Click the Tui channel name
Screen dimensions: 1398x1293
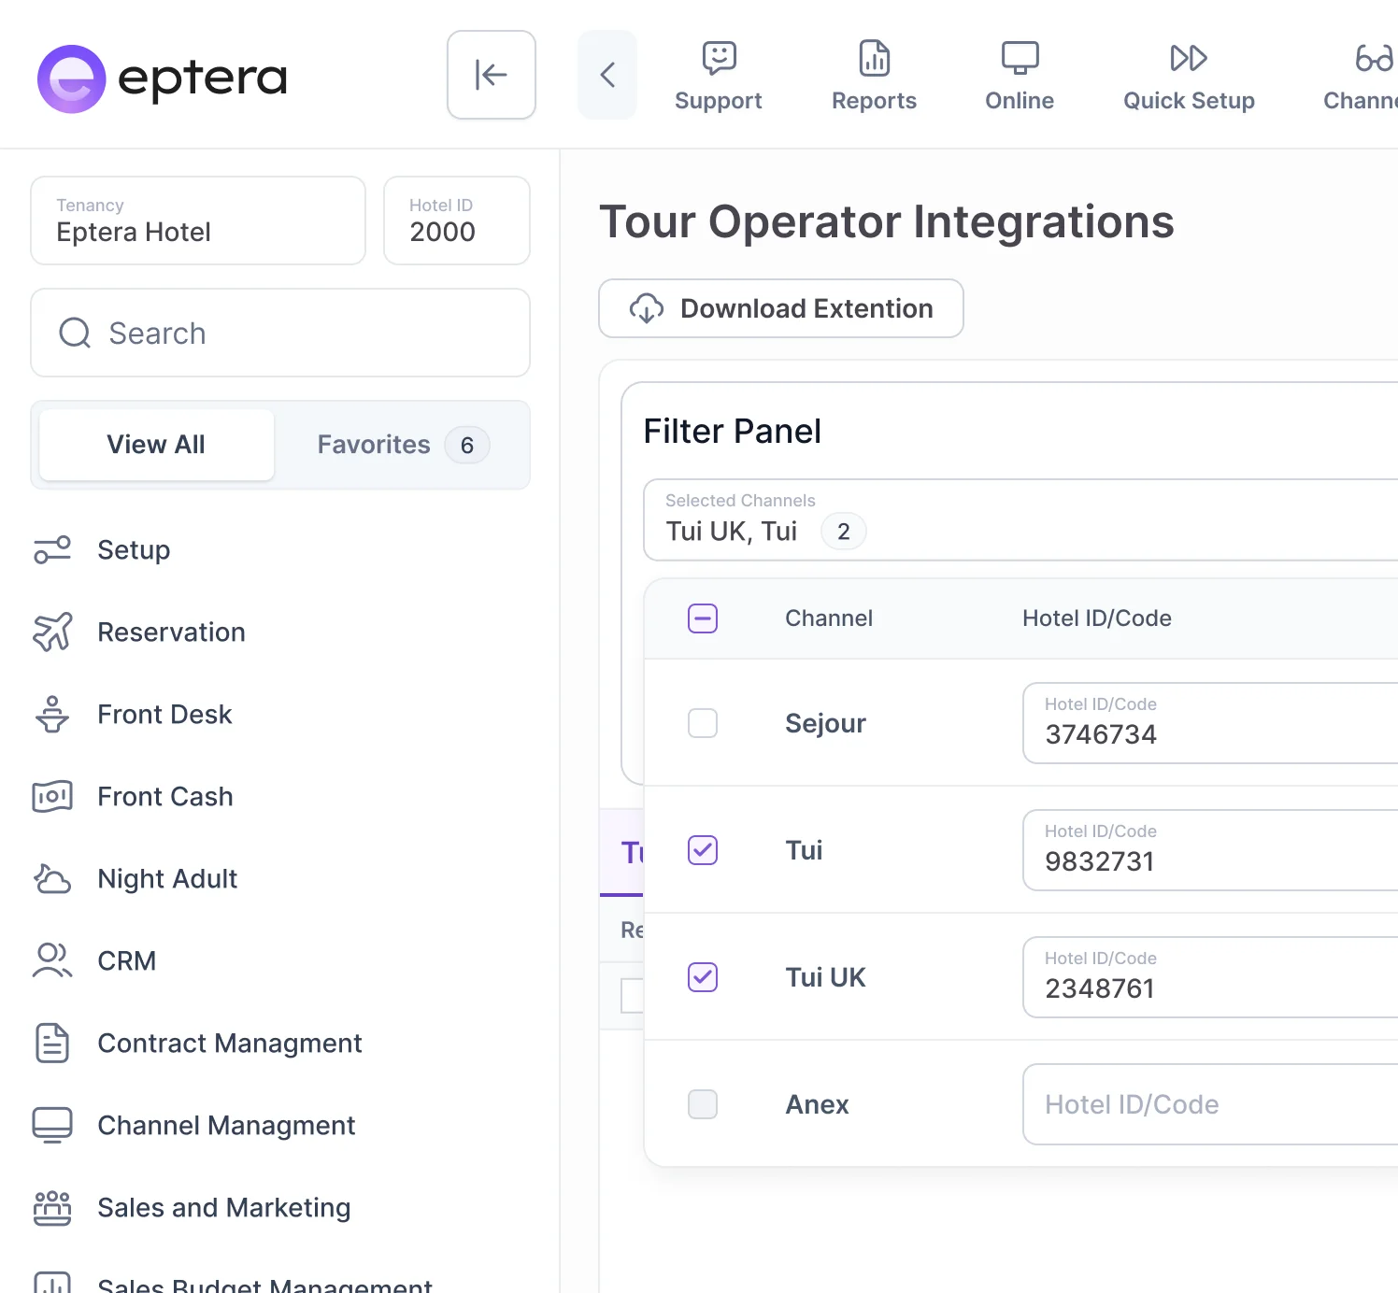804,850
